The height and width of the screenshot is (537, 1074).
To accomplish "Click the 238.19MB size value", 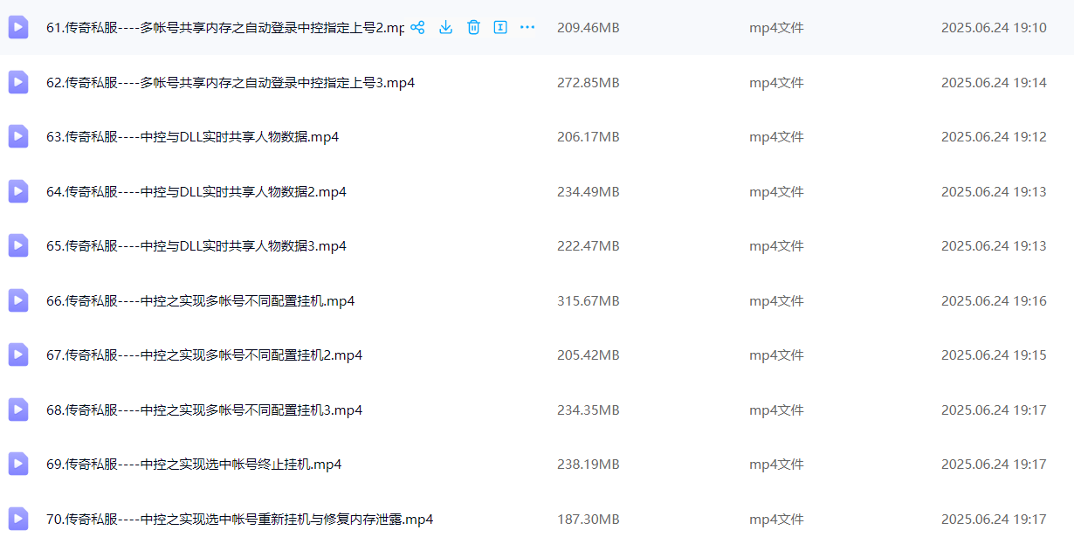I will coord(589,465).
